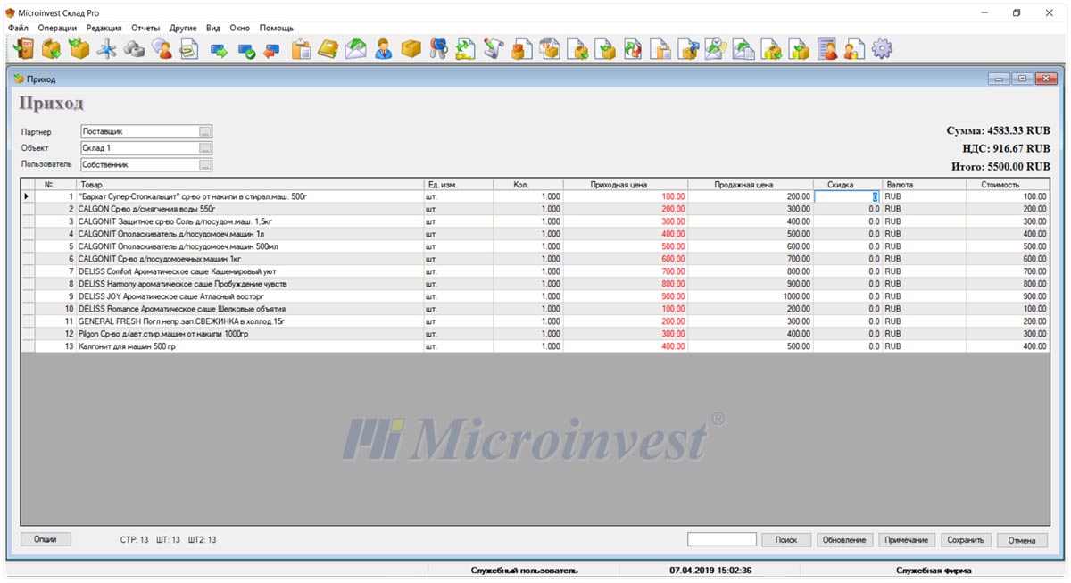The image size is (1071, 583).
Task: Open Пользователь selection with the ellipsis button
Action: pos(205,165)
